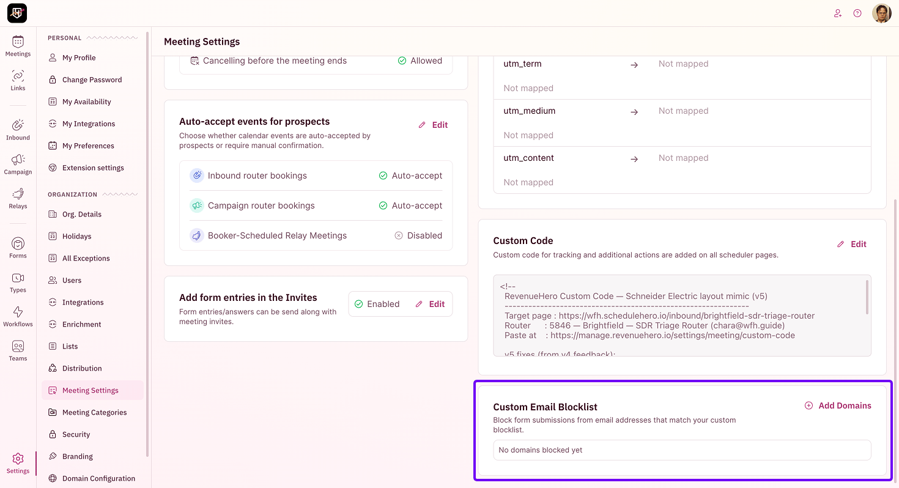Click the utm_content row label
Image resolution: width=899 pixels, height=488 pixels.
(529, 158)
